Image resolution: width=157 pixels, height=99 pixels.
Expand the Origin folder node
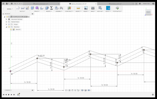(x=6, y=24)
